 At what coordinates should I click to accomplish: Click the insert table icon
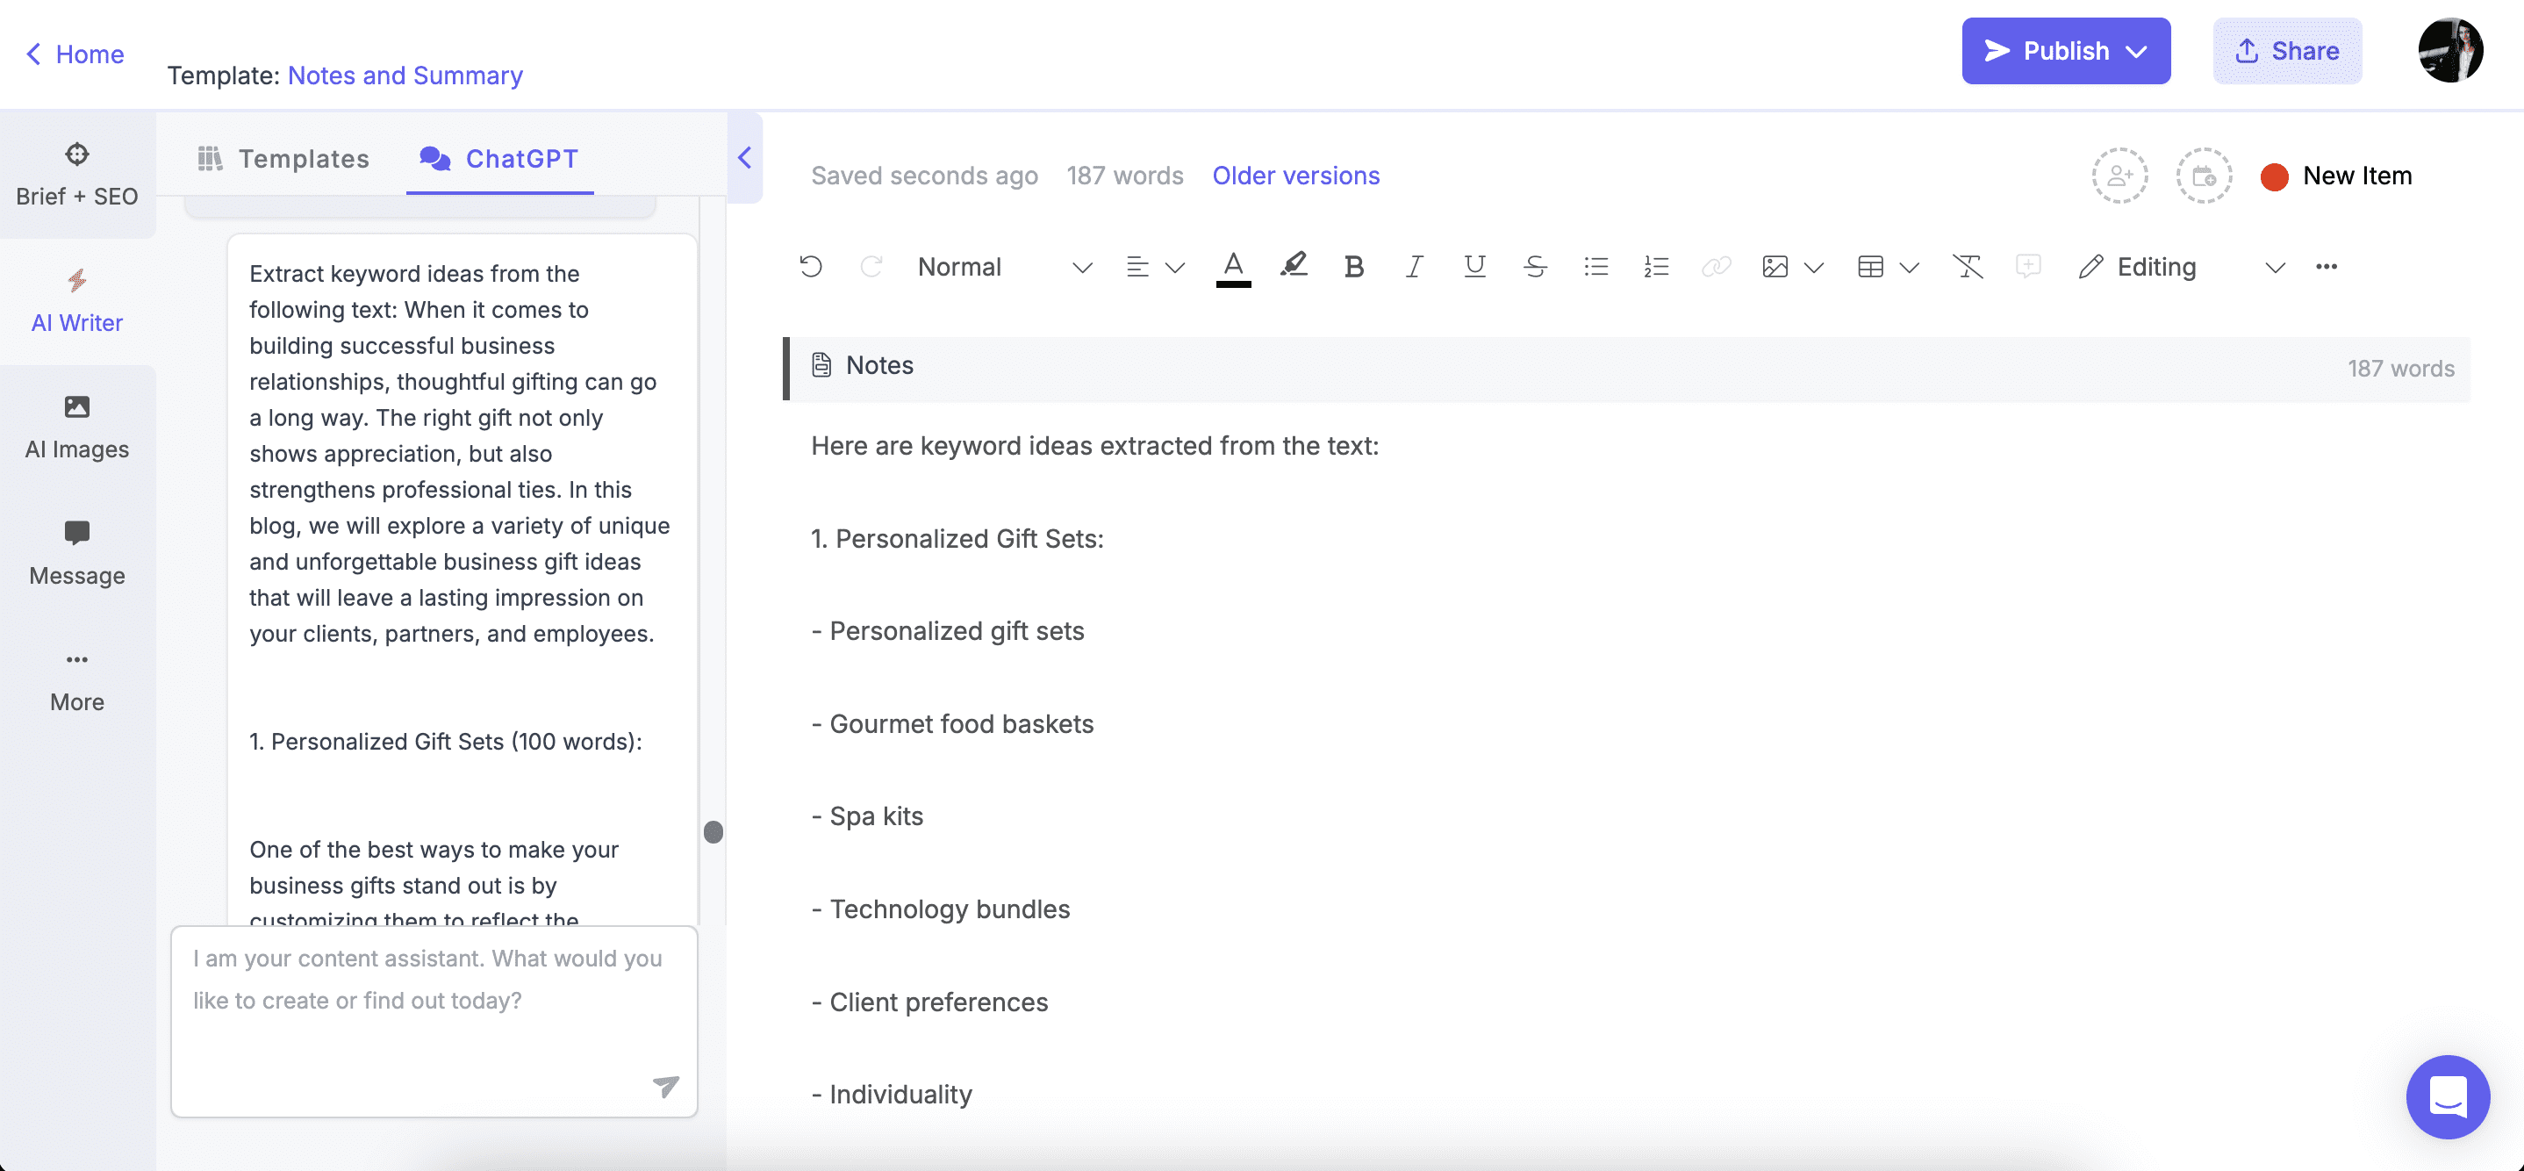(x=1870, y=267)
